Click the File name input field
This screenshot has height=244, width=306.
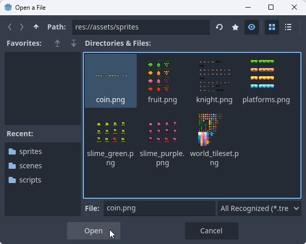(x=159, y=208)
